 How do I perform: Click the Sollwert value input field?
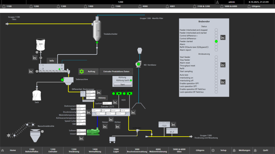pyautogui.click(x=80, y=131)
